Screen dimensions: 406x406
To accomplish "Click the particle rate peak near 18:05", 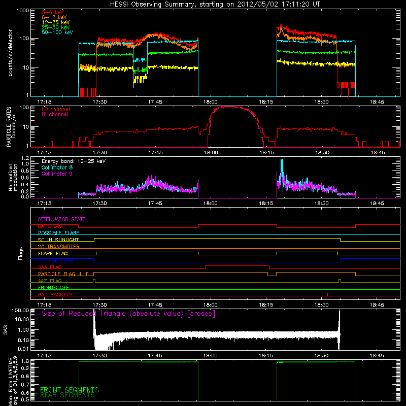I will tap(229, 107).
